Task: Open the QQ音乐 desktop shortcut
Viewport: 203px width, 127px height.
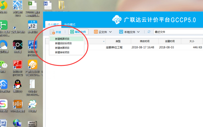Action: [x=4, y=7]
